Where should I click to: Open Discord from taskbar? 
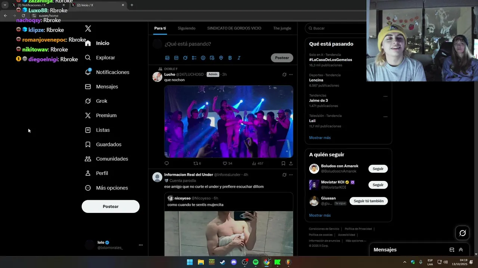234,262
